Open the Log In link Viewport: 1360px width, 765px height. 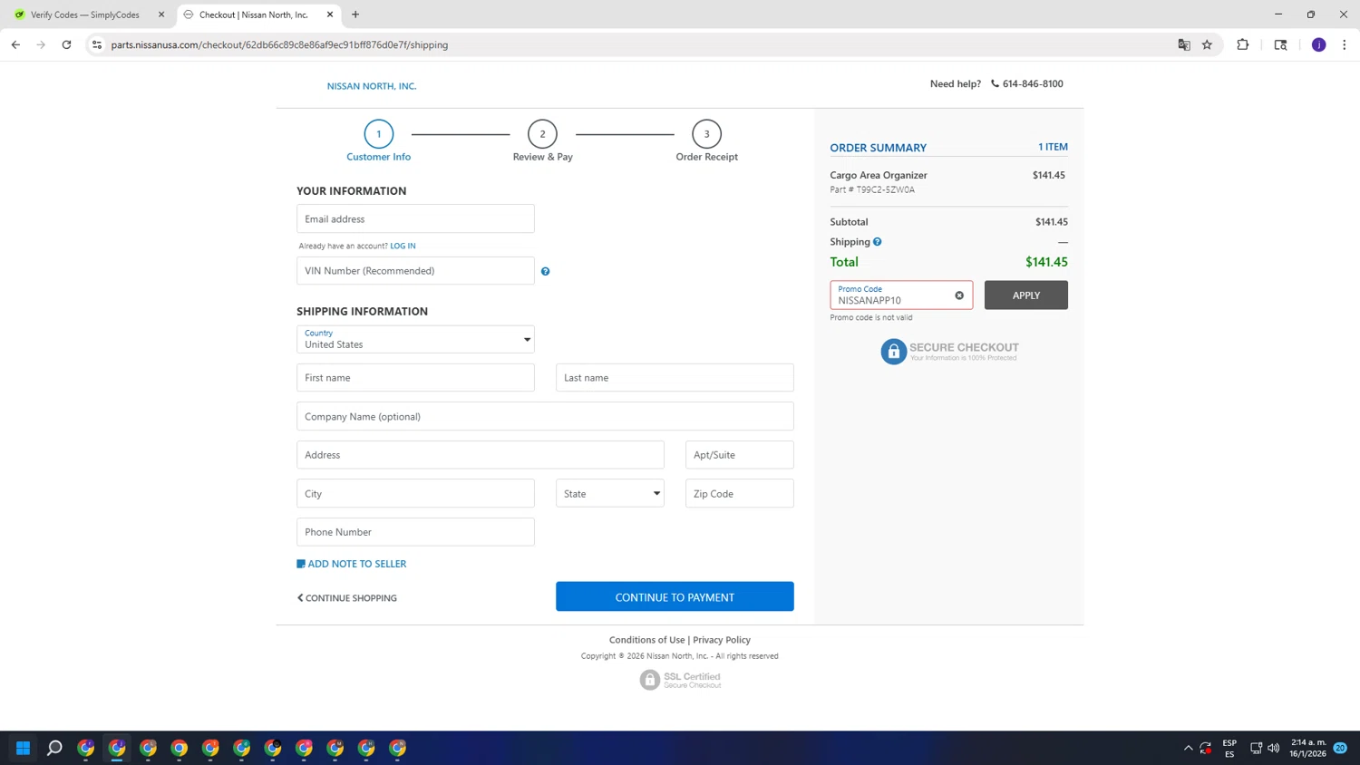[403, 246]
